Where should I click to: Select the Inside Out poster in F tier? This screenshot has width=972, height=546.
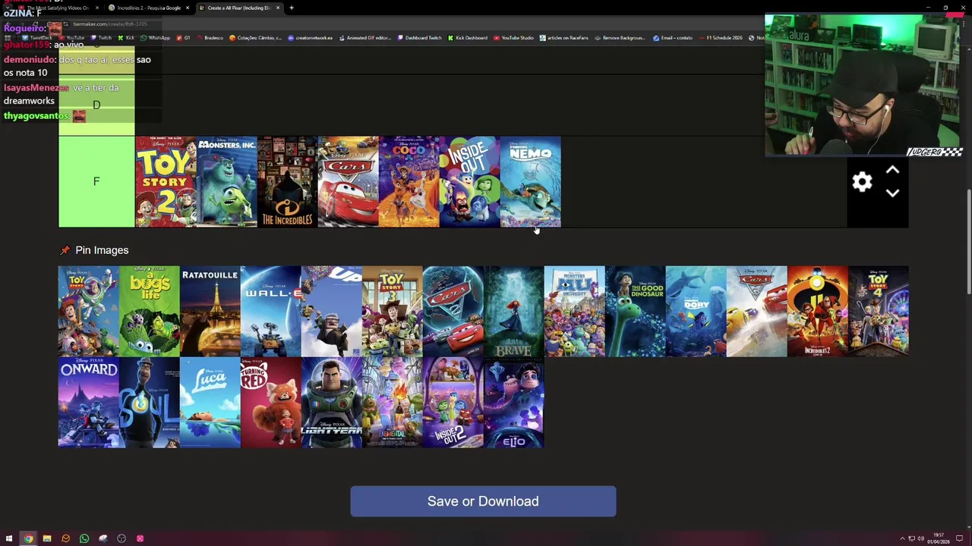pos(469,182)
